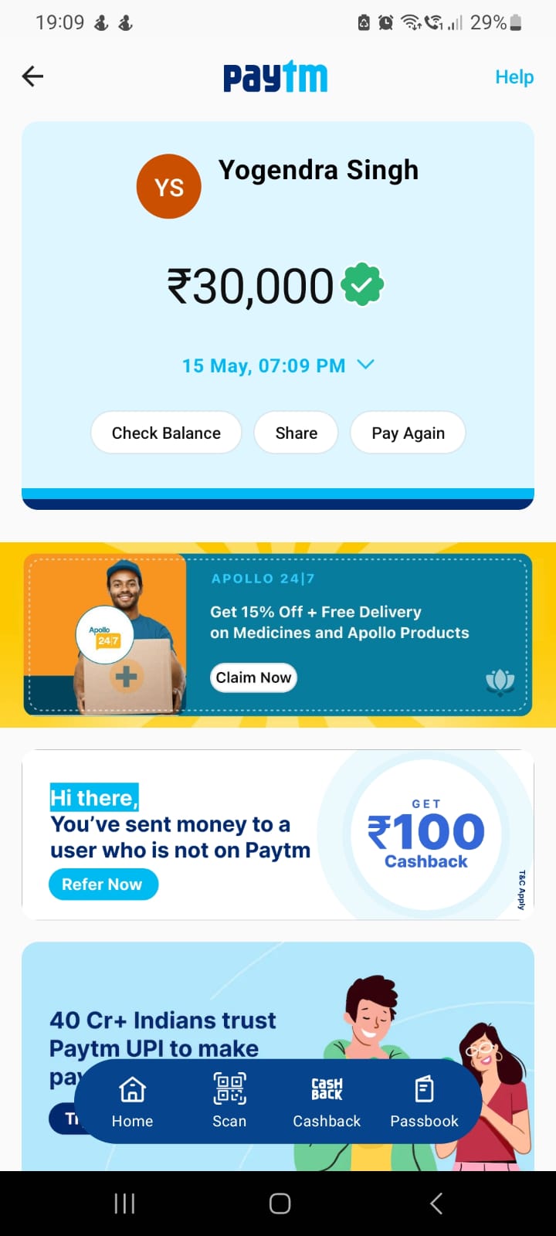Open the QR Scan icon
Viewport: 556px width, 1236px height.
[229, 1088]
